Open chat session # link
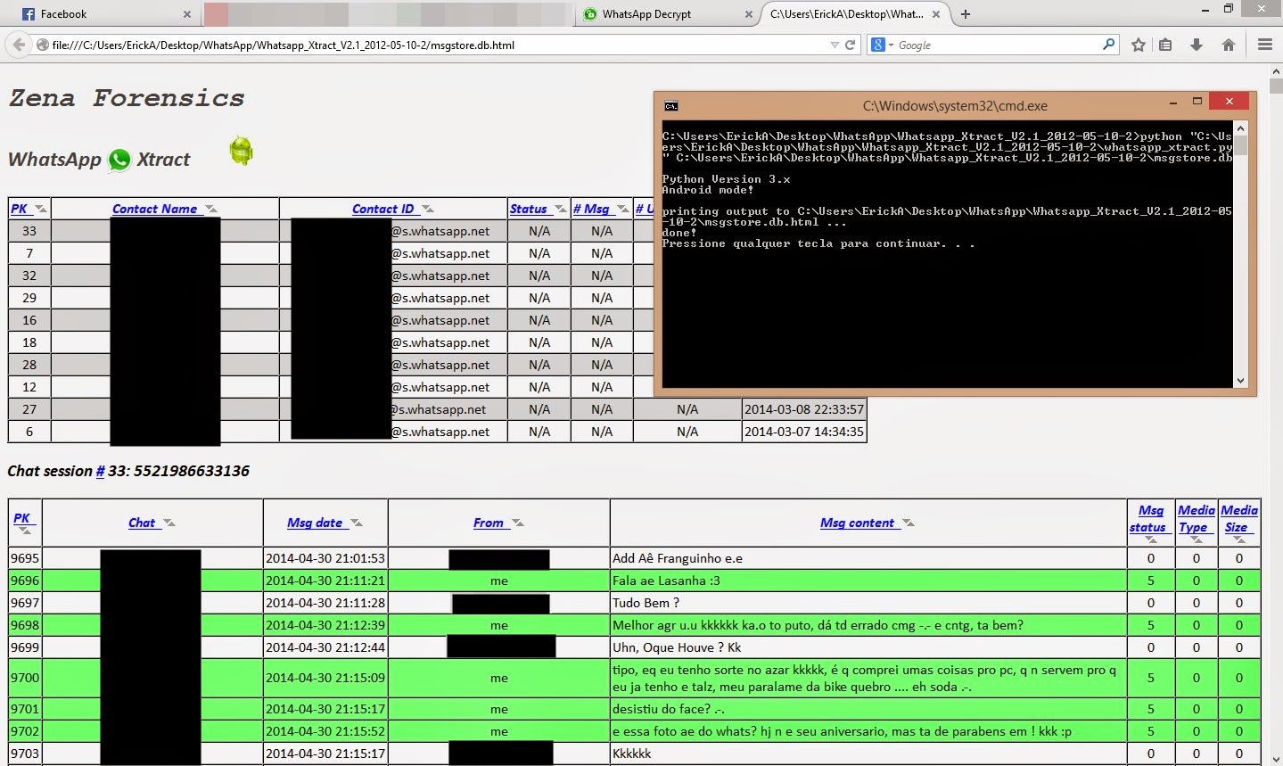1283x766 pixels. 100,471
